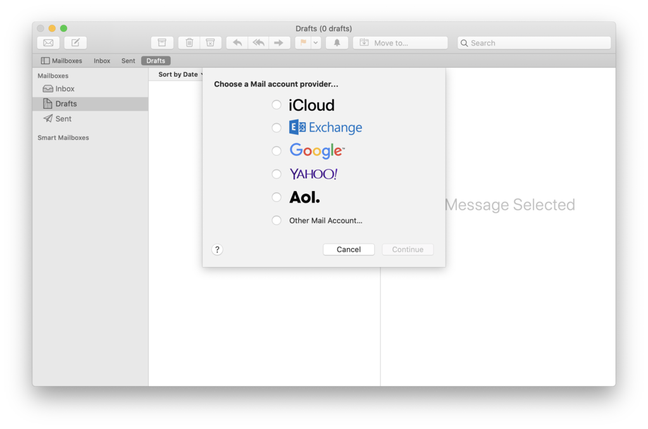Click the Get Mail envelope icon
The height and width of the screenshot is (429, 648).
48,42
